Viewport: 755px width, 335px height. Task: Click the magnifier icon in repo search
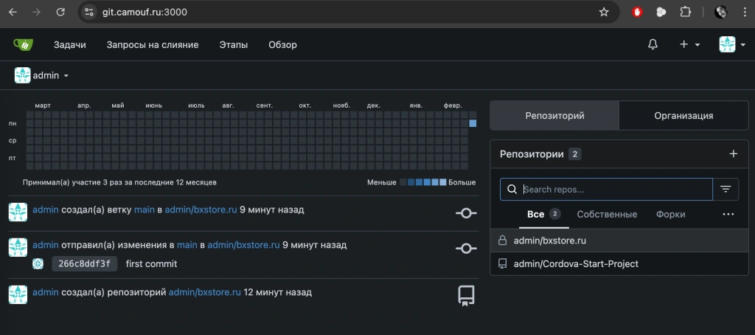tap(512, 190)
